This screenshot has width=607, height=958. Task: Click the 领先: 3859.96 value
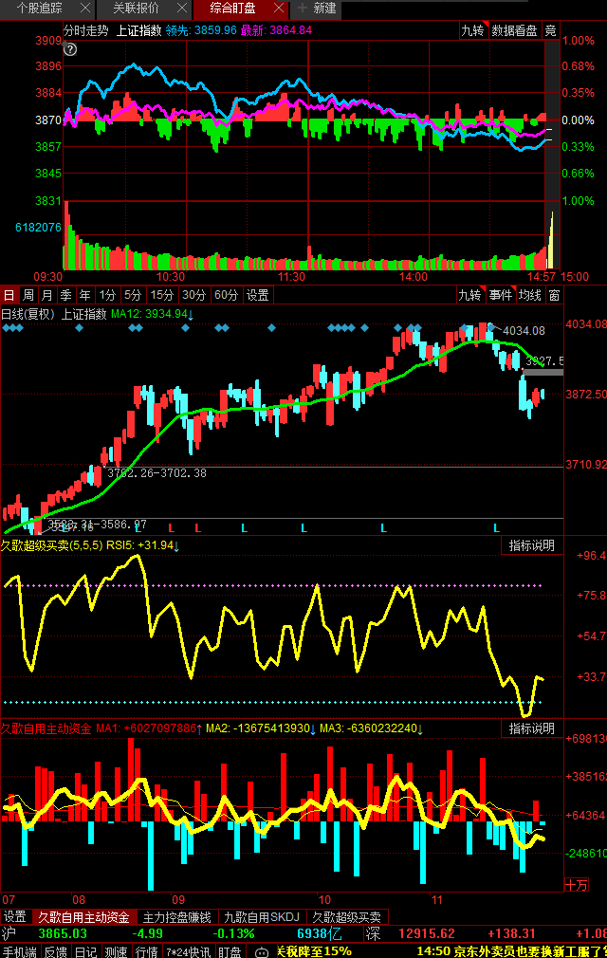click(201, 30)
